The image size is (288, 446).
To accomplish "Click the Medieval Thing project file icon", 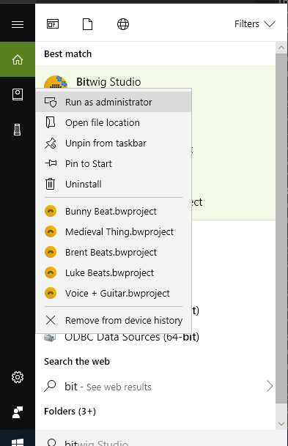I will [x=51, y=232].
